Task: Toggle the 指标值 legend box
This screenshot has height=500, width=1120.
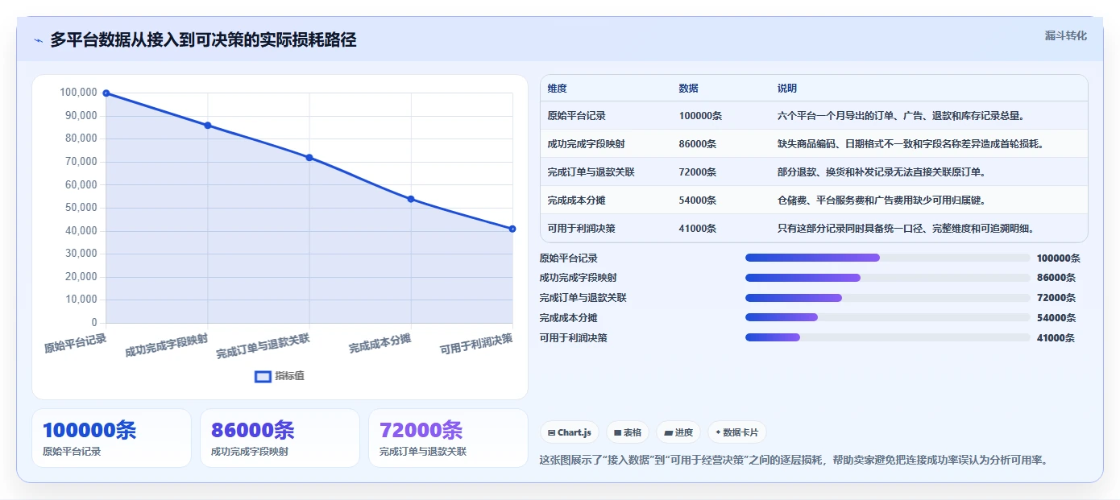Action: coord(263,376)
